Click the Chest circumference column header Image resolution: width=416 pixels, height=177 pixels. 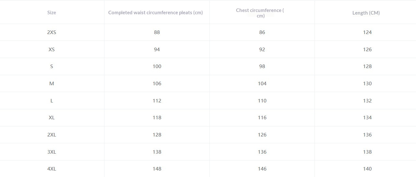pos(260,13)
